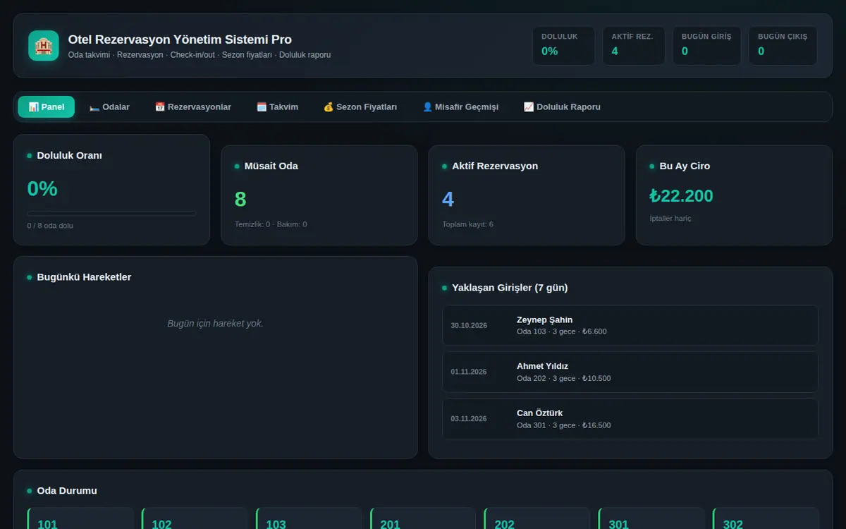Click the "İptaller hariç" note

point(670,219)
